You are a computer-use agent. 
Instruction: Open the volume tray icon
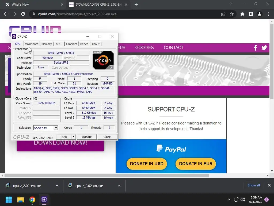pyautogui.click(x=243, y=200)
